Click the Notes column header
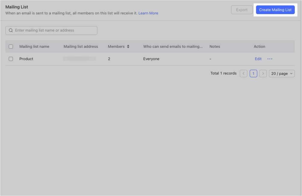Screen dimensions: 302x196 tap(215, 46)
